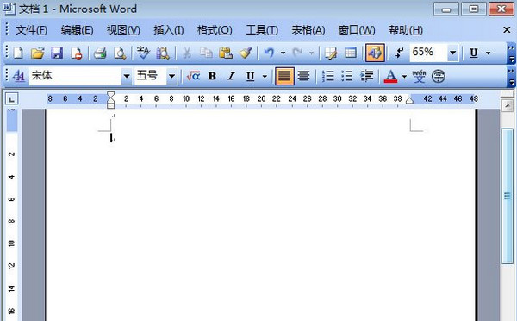
Task: Insert an equation with the square-root icon
Action: [193, 76]
